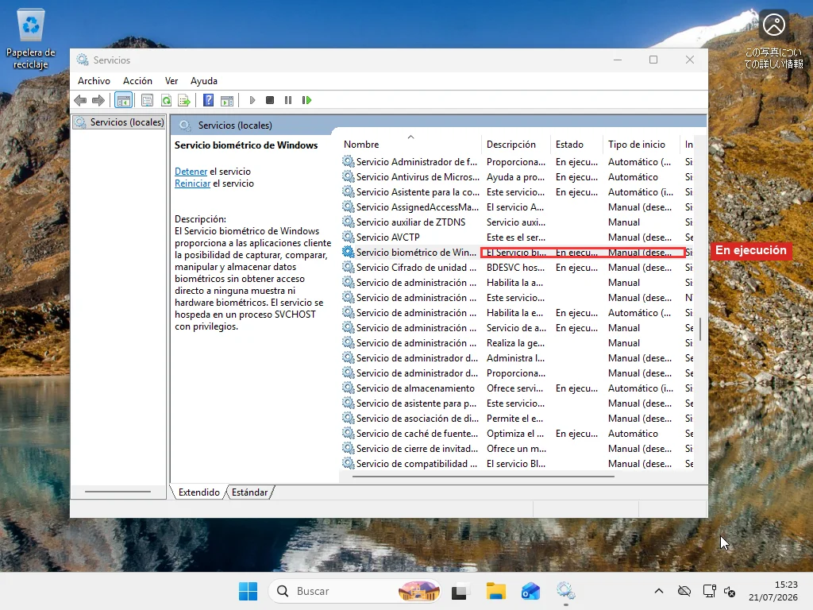Select Servicio de almacenamiento row
This screenshot has width=813, height=610.
pos(517,388)
